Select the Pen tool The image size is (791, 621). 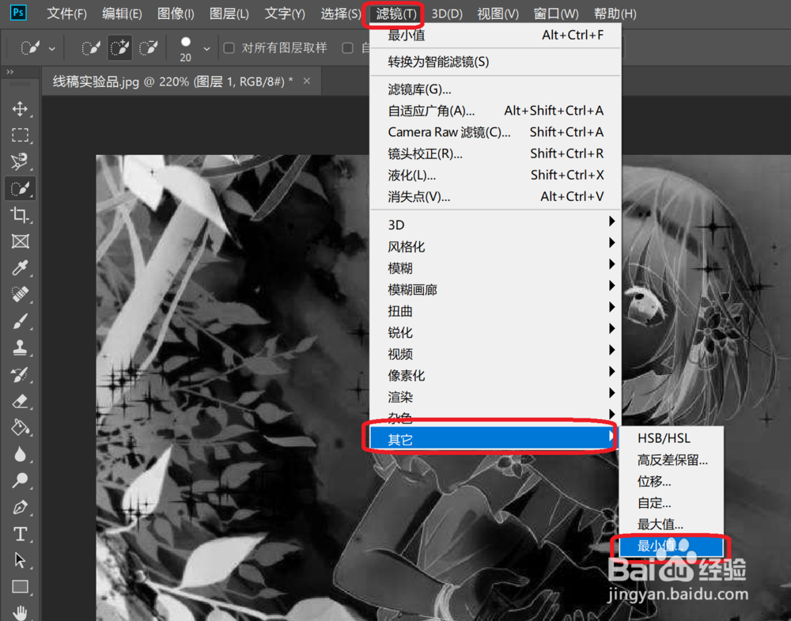(x=21, y=507)
